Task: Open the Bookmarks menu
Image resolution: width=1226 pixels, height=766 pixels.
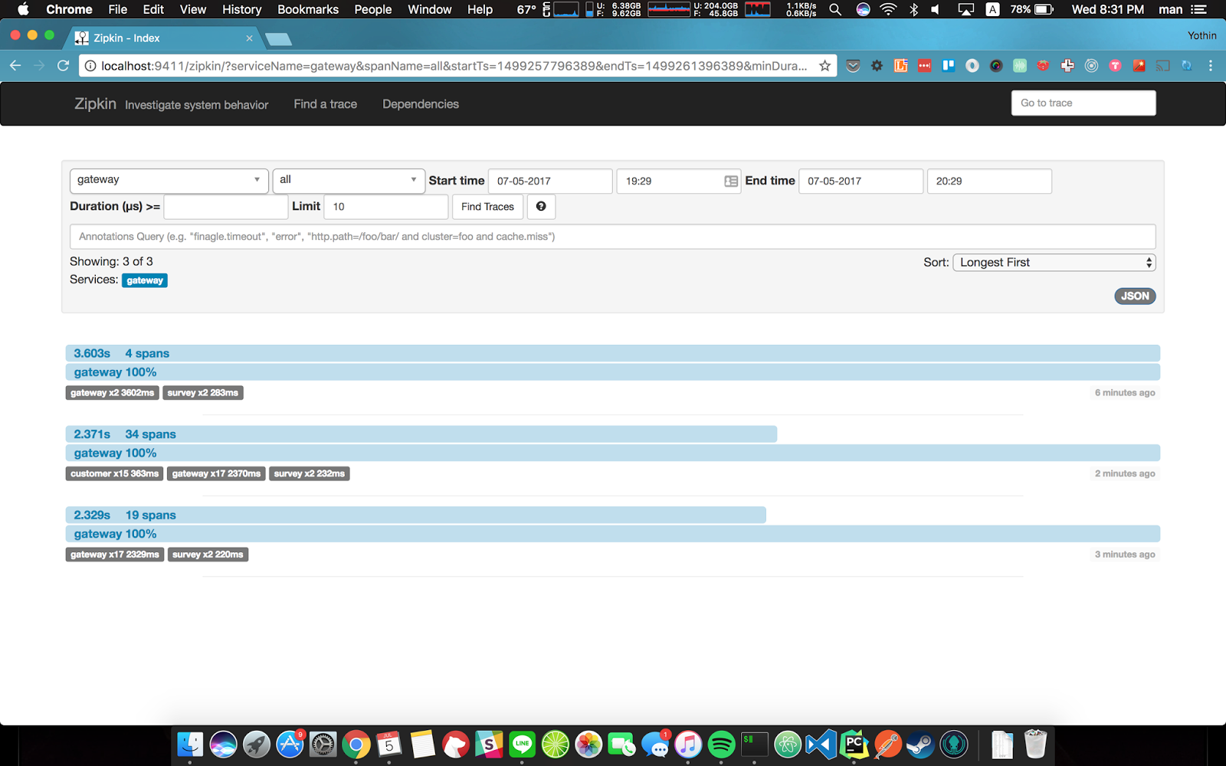Action: (308, 9)
